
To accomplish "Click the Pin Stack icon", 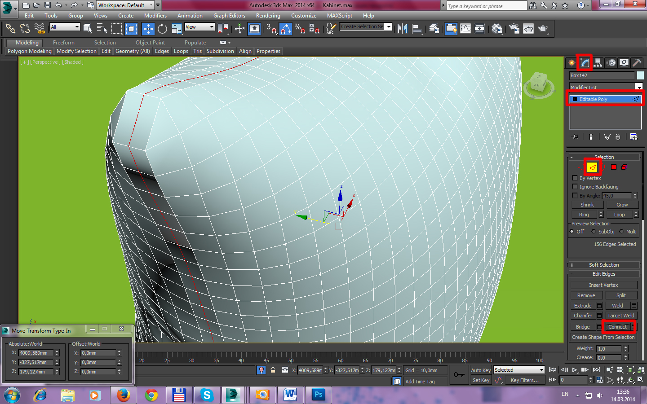I will coord(575,137).
